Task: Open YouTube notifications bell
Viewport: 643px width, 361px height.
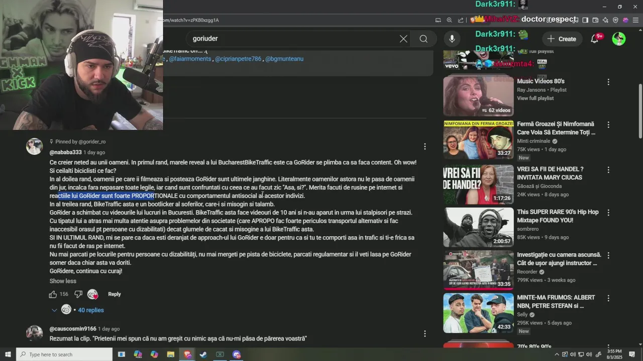Action: tap(595, 39)
